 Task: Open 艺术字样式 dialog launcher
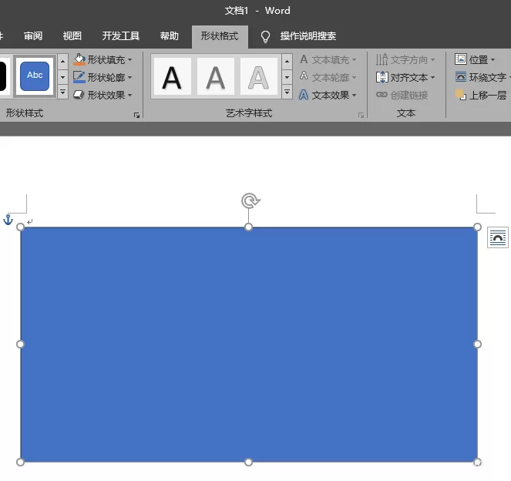(361, 115)
